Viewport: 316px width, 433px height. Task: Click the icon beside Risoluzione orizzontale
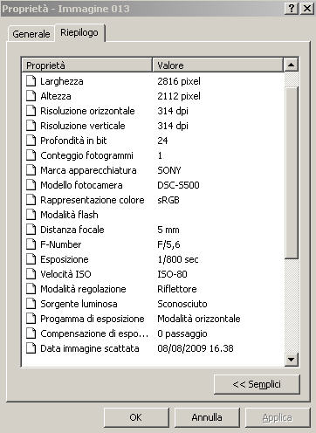tap(31, 111)
